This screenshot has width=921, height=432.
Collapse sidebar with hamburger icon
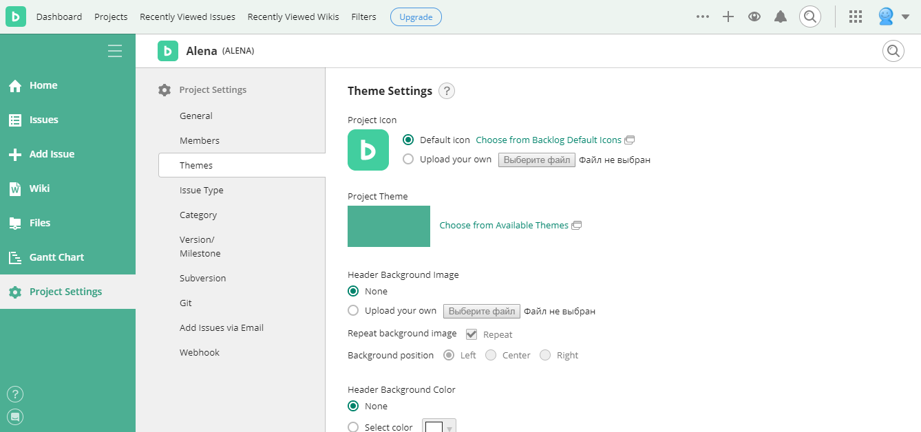pyautogui.click(x=115, y=51)
